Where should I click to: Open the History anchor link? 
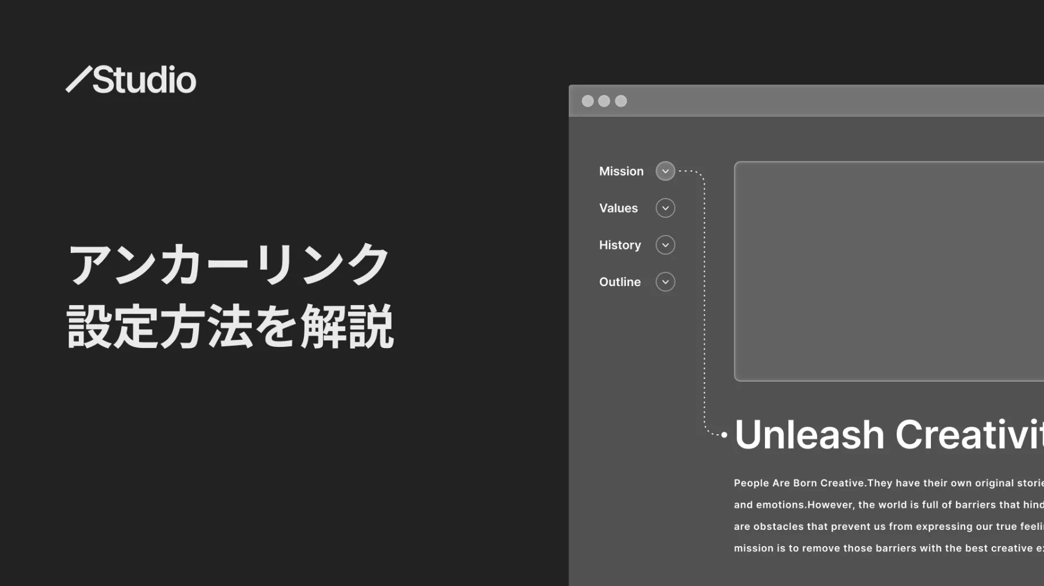(x=620, y=246)
